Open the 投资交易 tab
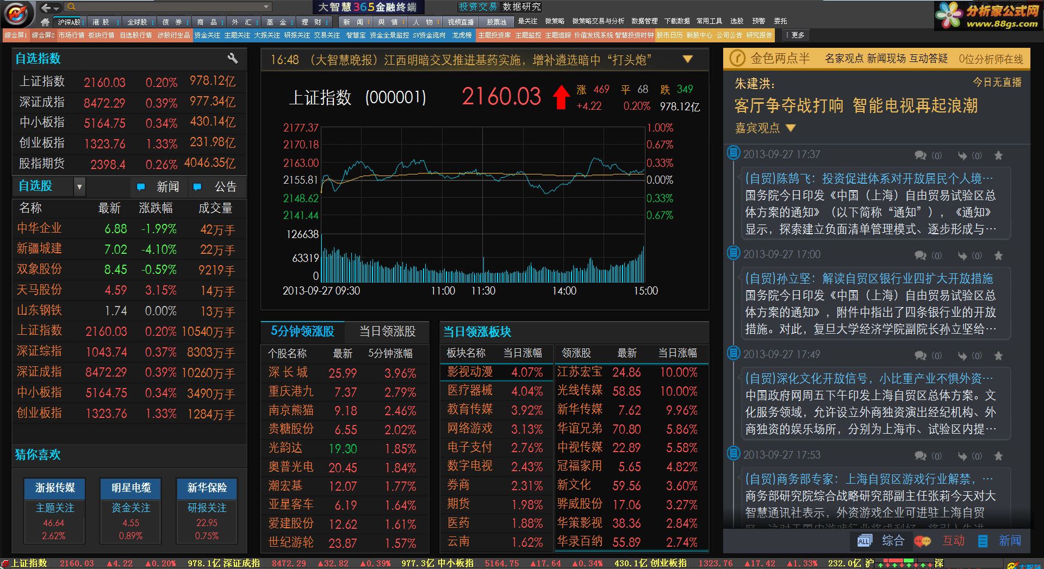This screenshot has width=1044, height=569. point(478,7)
